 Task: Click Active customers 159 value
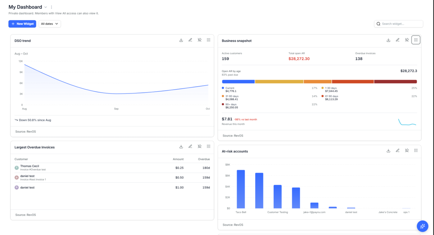pyautogui.click(x=225, y=59)
